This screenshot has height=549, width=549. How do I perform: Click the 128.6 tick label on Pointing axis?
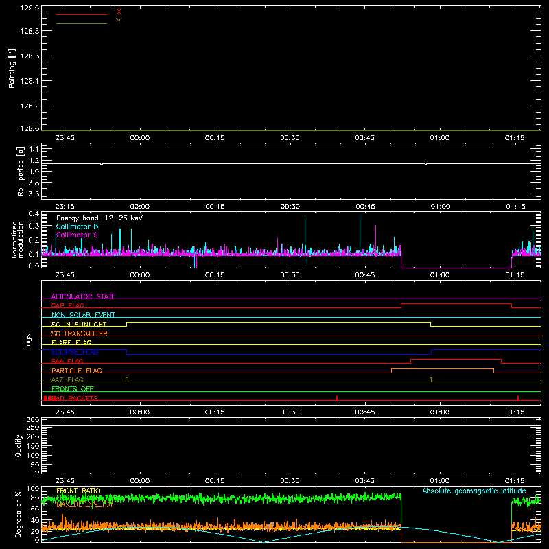click(30, 56)
